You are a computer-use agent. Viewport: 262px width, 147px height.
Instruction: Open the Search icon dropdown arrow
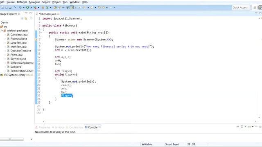pyautogui.click(x=63, y=7)
